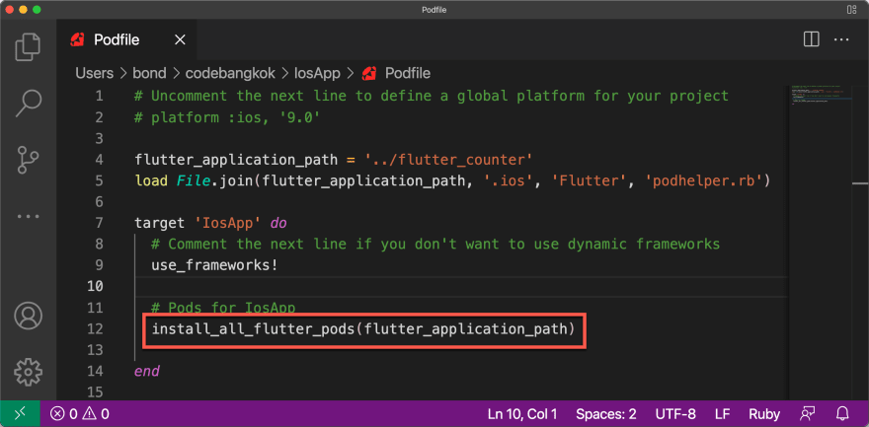Click the codebangkok breadcrumb segment
This screenshot has height=427, width=869.
(230, 73)
